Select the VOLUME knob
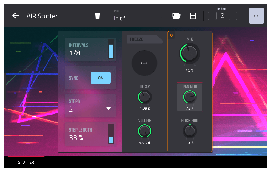This screenshot has height=173, width=271. pyautogui.click(x=145, y=131)
